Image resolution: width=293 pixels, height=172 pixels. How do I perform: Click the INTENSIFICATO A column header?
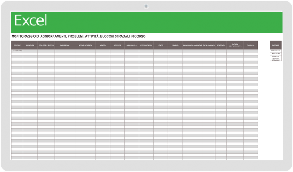click(x=146, y=45)
